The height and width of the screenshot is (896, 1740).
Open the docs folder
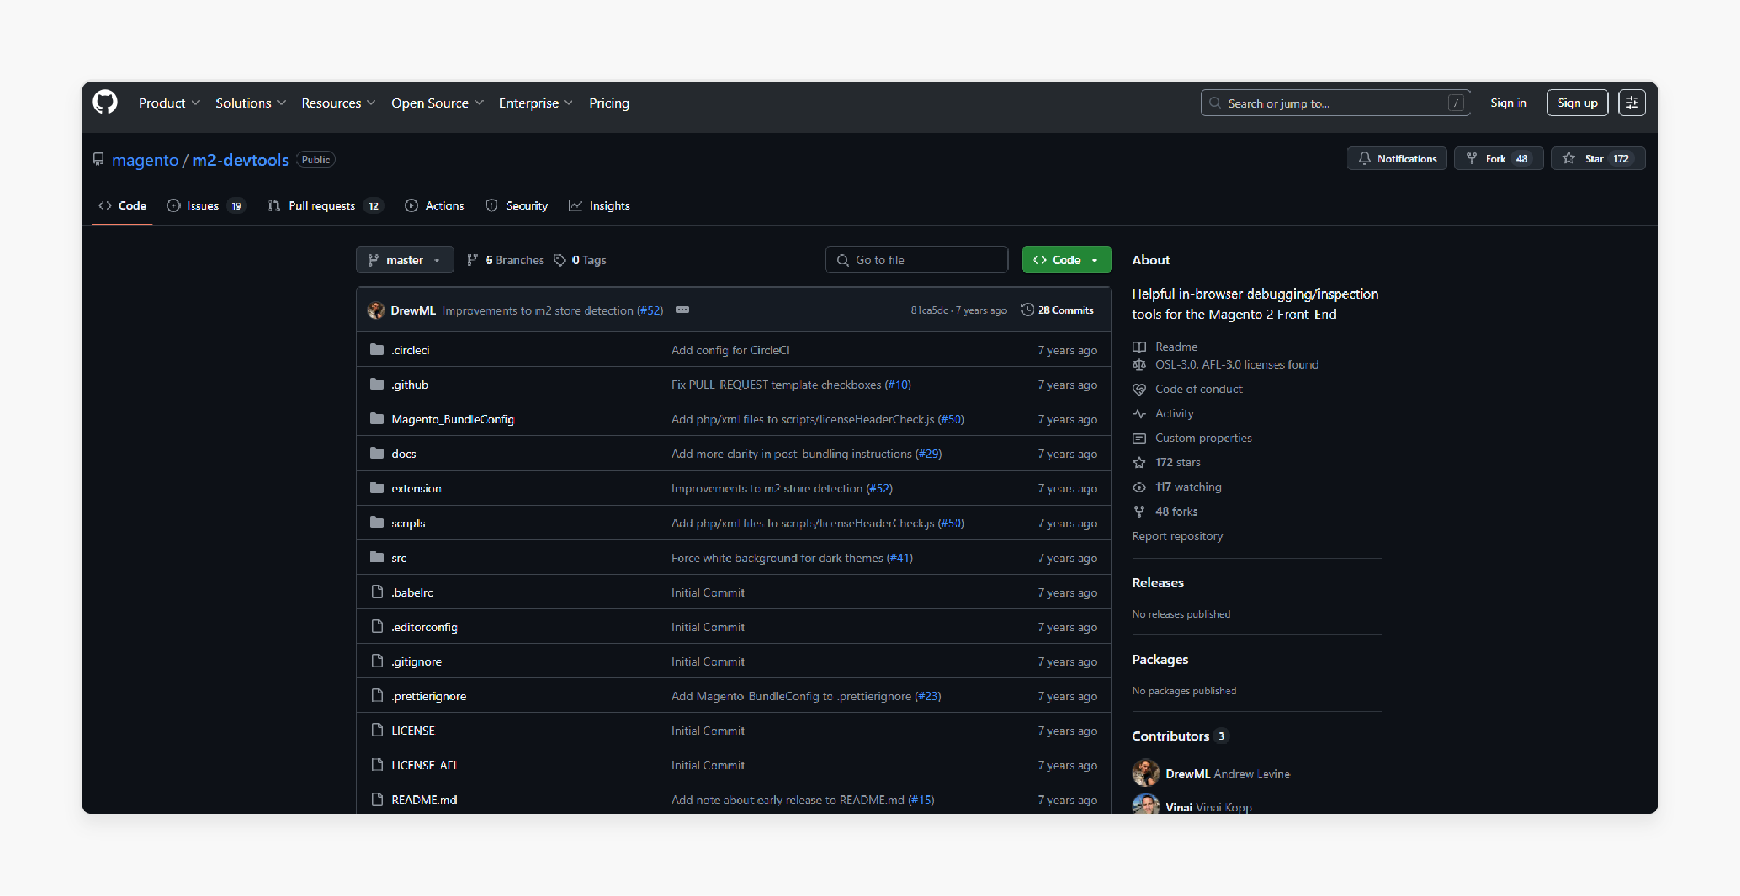click(x=403, y=454)
